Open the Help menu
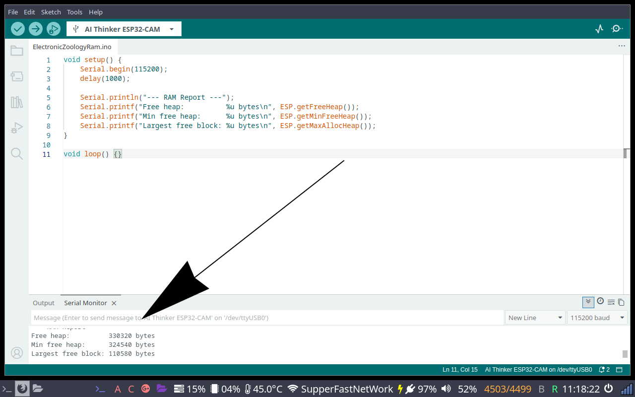Viewport: 635px width, 397px height. 95,12
